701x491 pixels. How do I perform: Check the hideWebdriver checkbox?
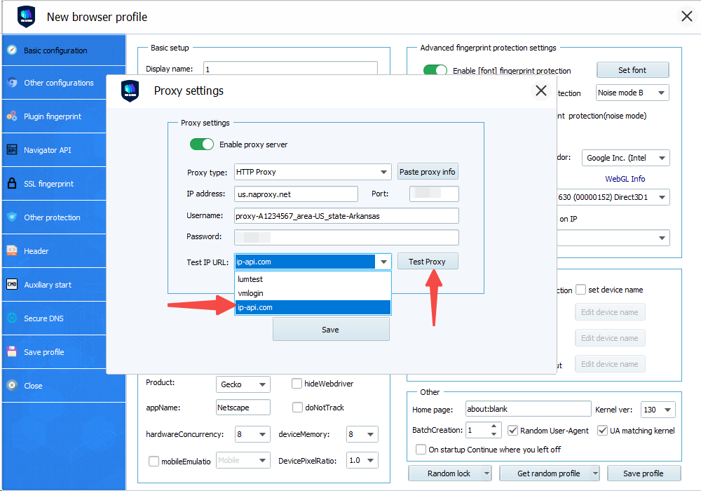pyautogui.click(x=297, y=384)
